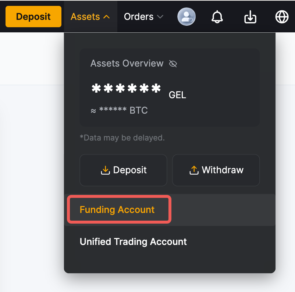Click the upload arrow icon beside Withdraw
The width and height of the screenshot is (295, 292).
[193, 170]
